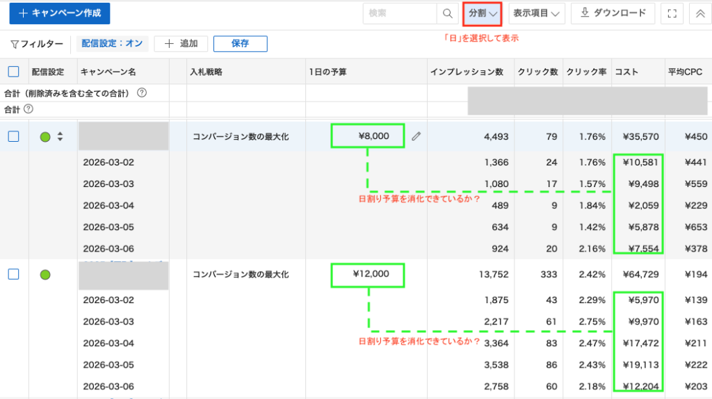712x399 pixels.
Task: Open the 表示項目 dropdown
Action: pyautogui.click(x=536, y=14)
